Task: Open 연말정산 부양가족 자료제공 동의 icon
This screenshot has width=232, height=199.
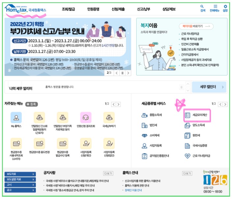Action: tap(63, 117)
